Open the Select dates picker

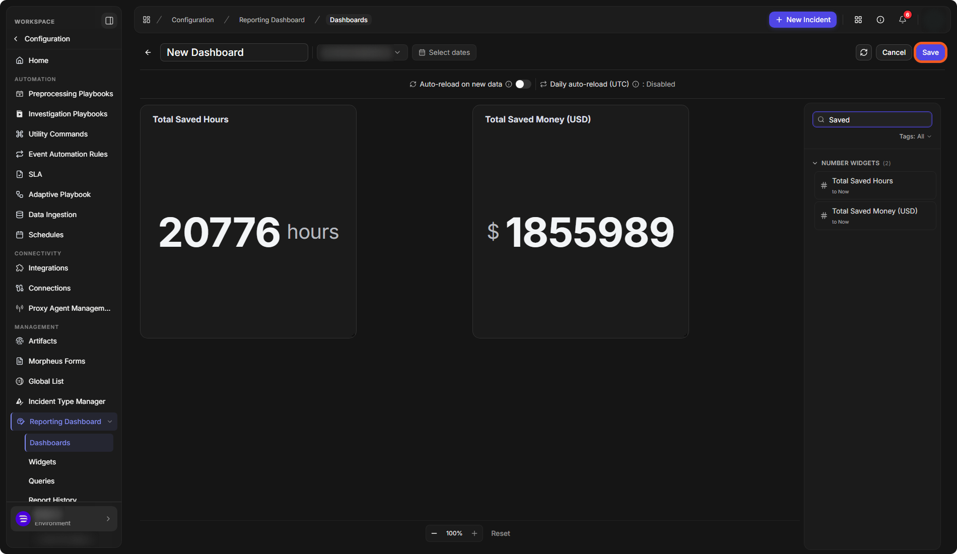[x=444, y=52]
